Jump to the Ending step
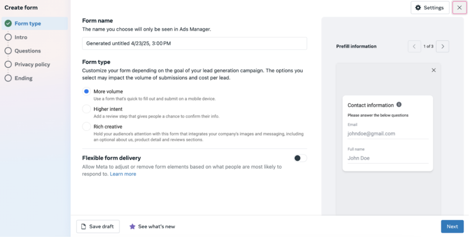Image resolution: width=470 pixels, height=237 pixels. click(23, 78)
